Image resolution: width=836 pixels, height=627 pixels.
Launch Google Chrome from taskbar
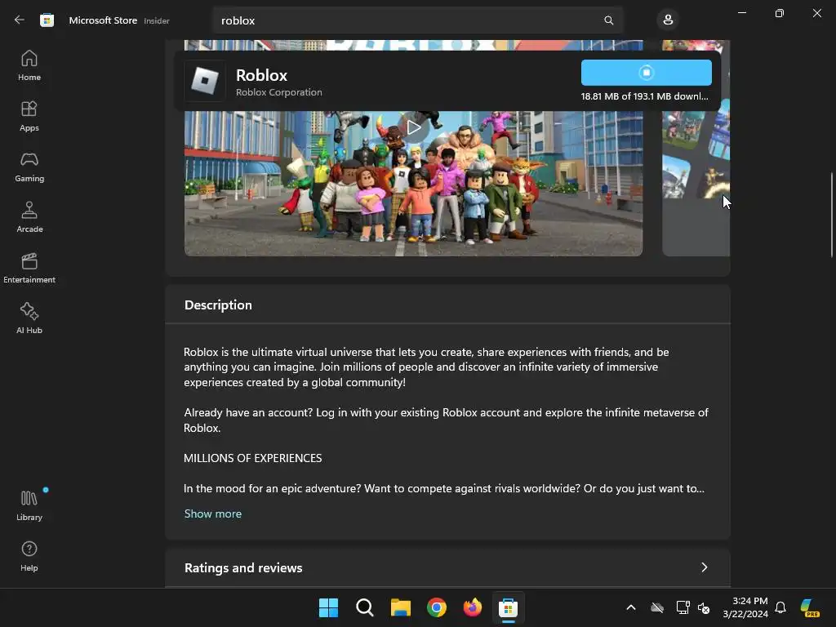click(x=436, y=607)
